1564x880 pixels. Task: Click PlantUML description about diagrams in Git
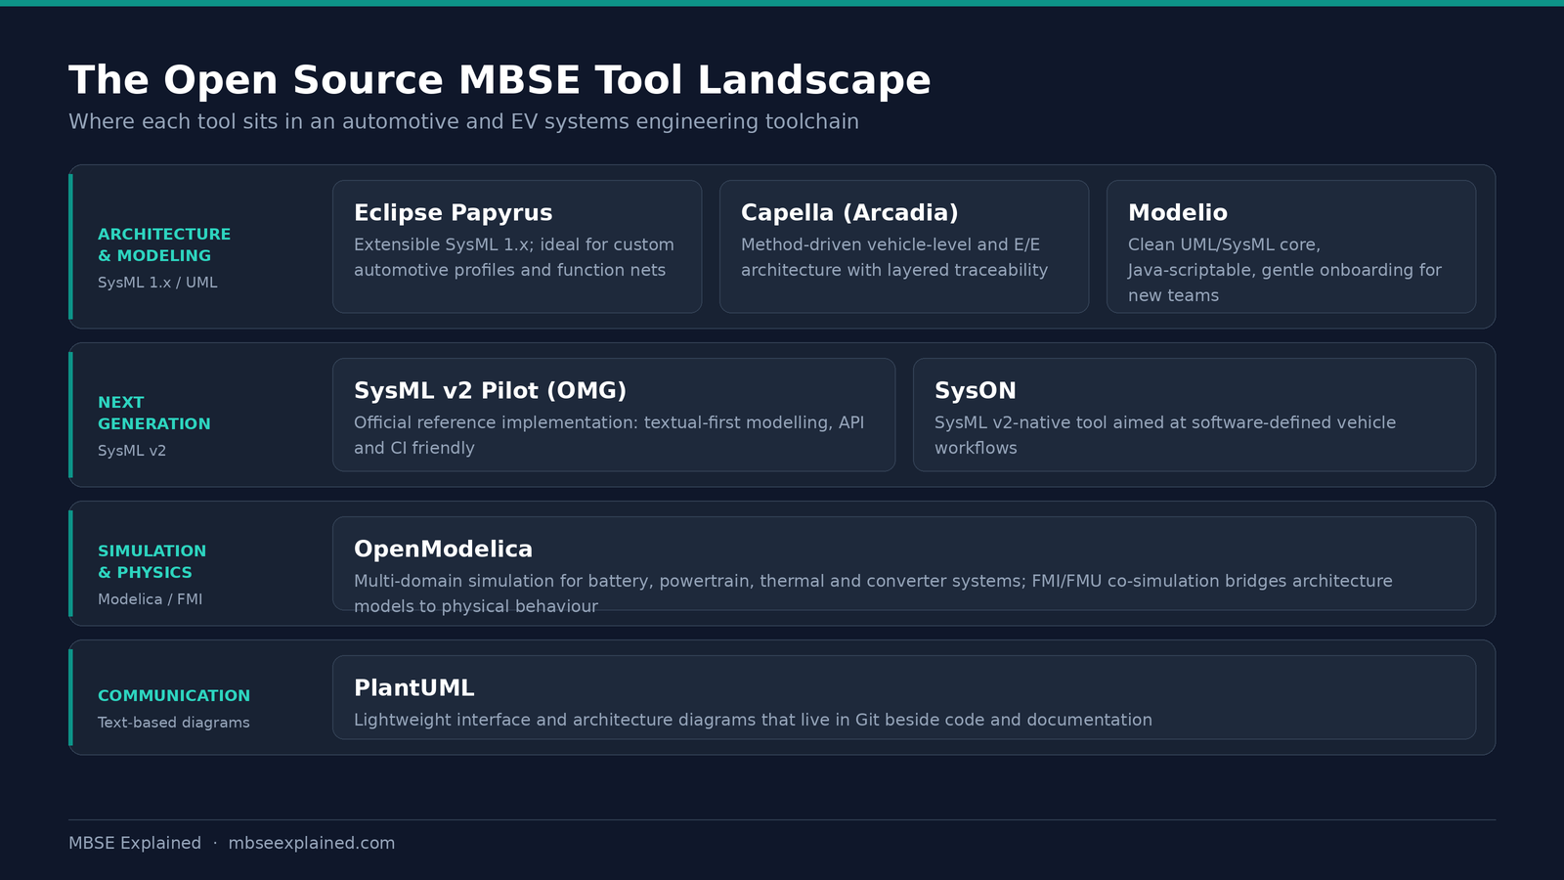pos(753,720)
